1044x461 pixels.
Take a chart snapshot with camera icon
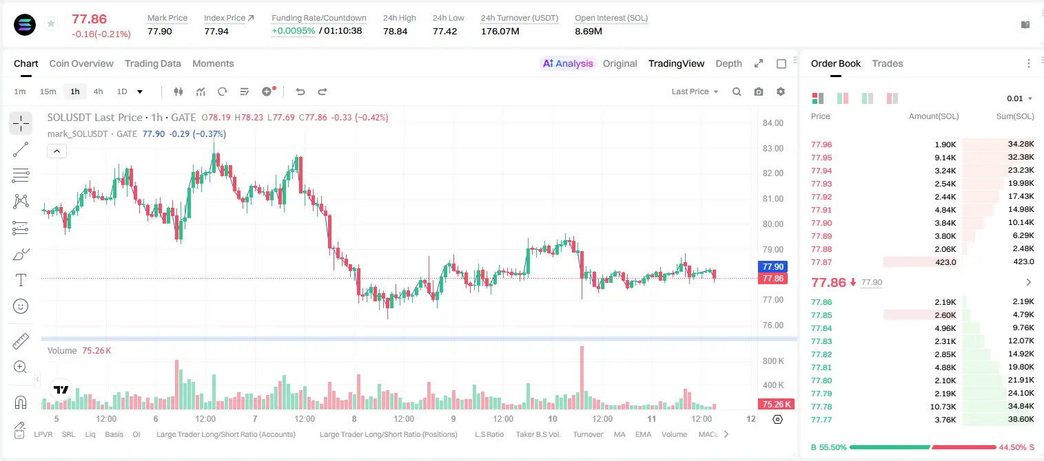point(759,92)
